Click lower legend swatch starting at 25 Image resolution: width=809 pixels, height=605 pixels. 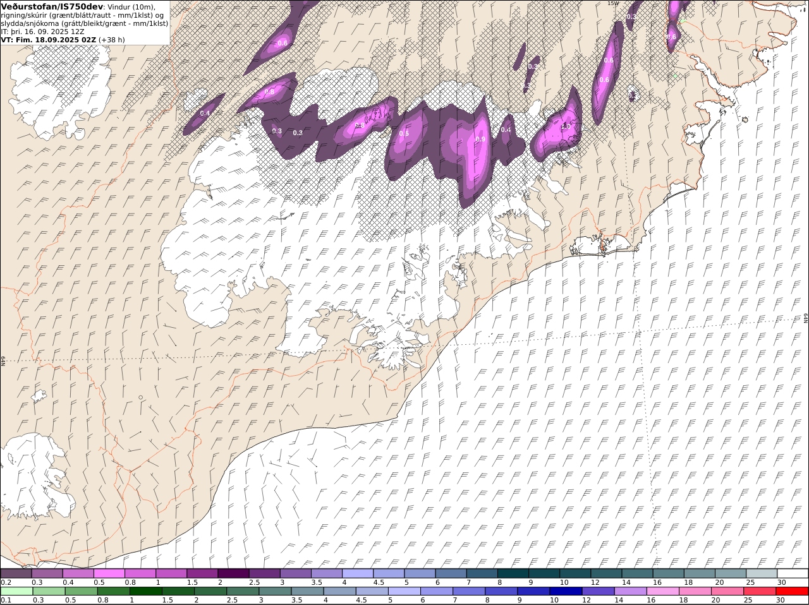click(x=758, y=592)
